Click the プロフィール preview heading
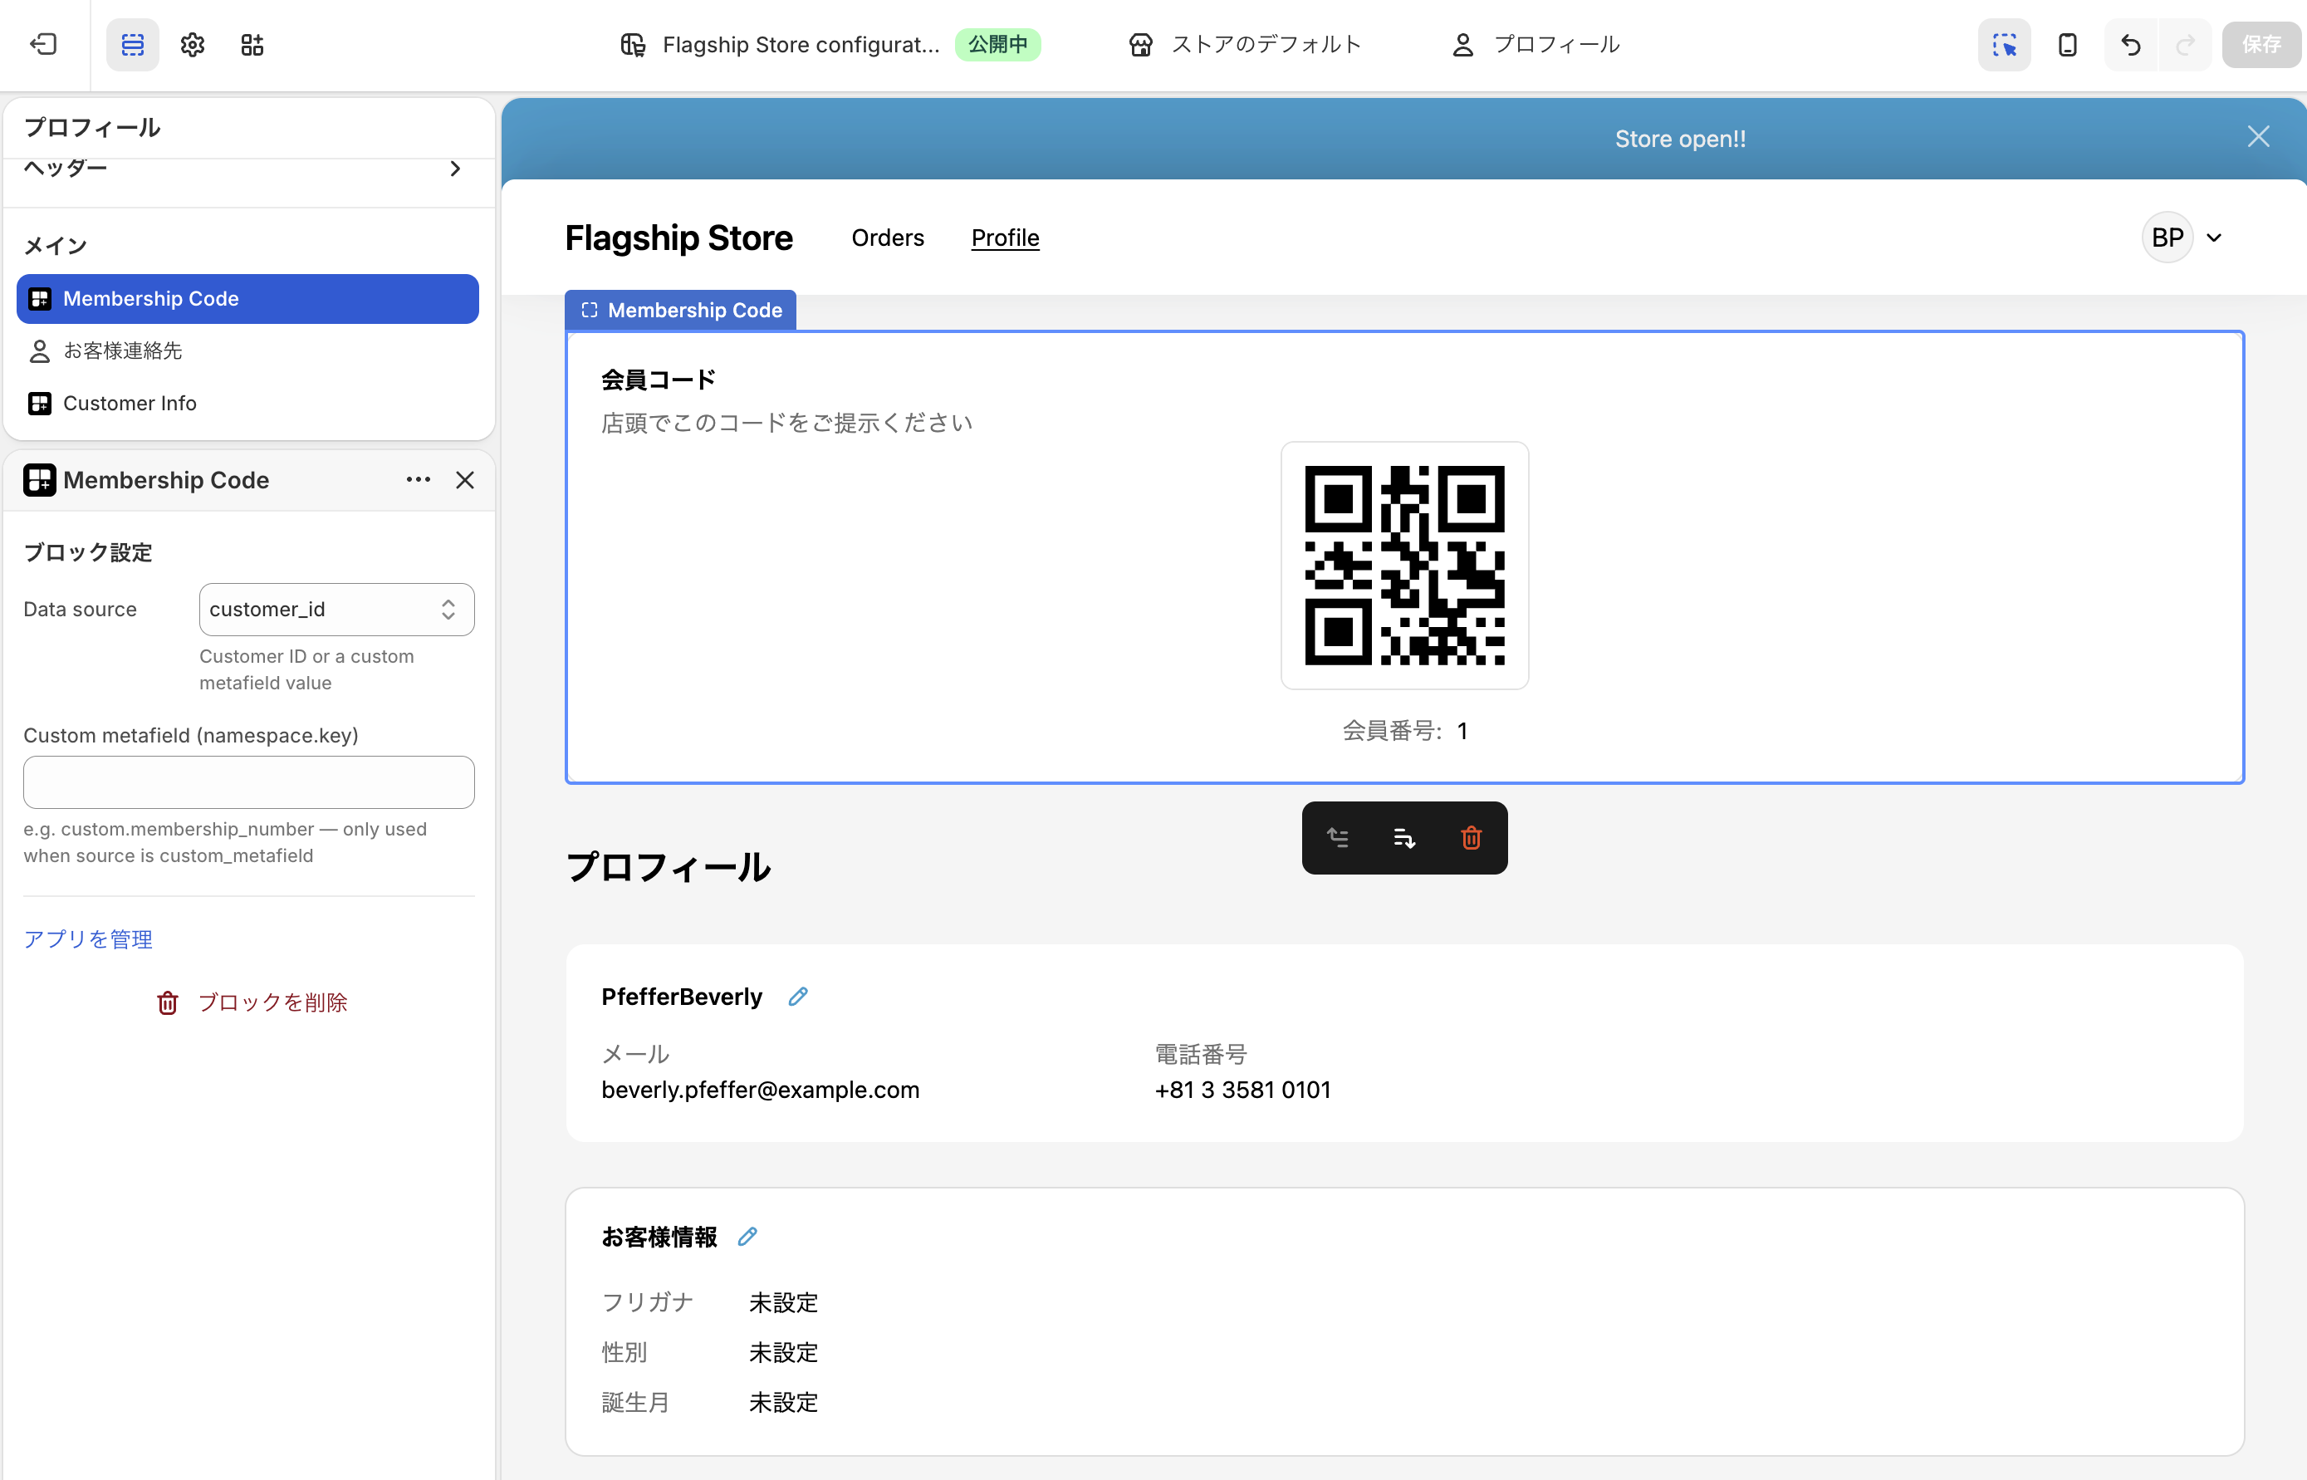Screen dimensions: 2307x1480 tap(668, 868)
